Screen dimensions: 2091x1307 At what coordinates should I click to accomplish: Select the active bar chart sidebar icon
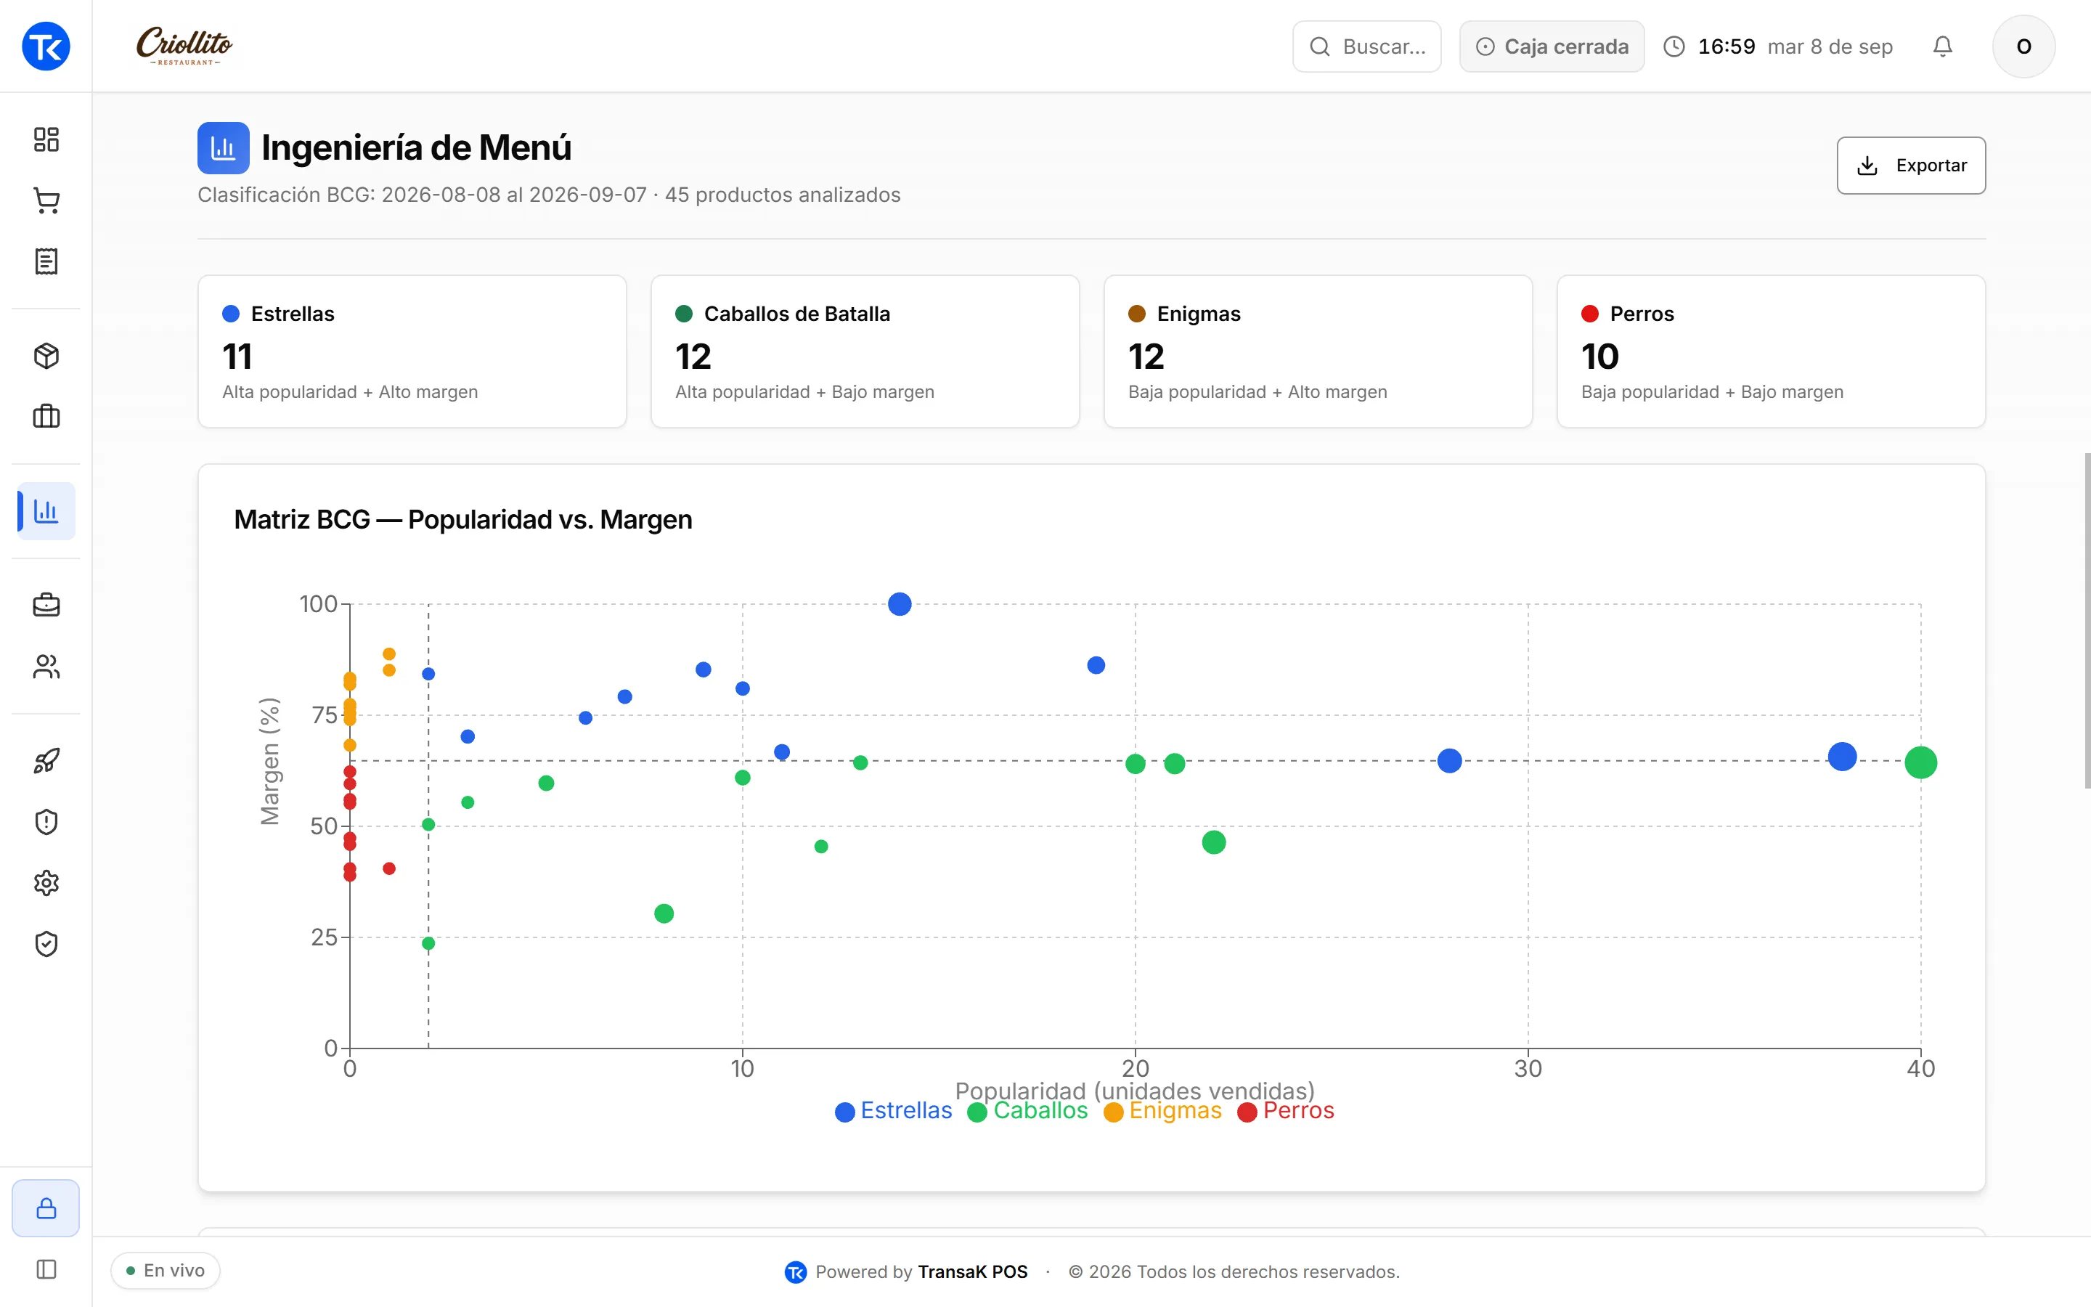[x=46, y=511]
